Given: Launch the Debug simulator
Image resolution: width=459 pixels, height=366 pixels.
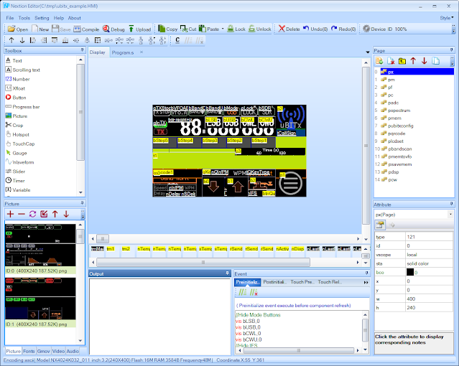Looking at the screenshot, I should (x=113, y=29).
